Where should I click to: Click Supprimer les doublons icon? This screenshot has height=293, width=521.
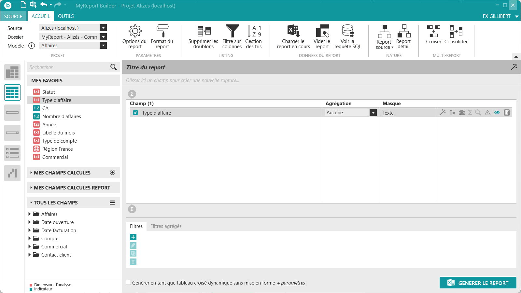pos(204,31)
